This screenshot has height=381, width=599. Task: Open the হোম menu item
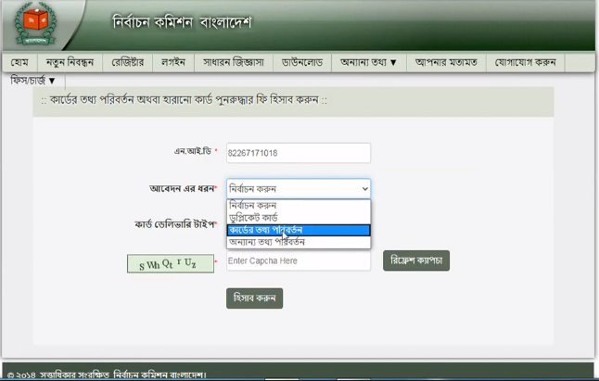point(19,62)
